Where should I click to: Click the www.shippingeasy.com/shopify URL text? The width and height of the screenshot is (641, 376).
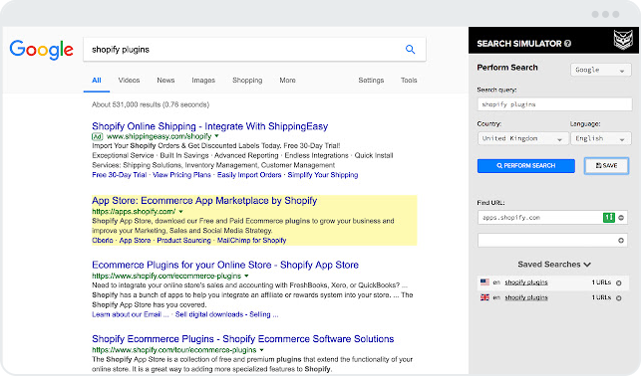pyautogui.click(x=160, y=136)
